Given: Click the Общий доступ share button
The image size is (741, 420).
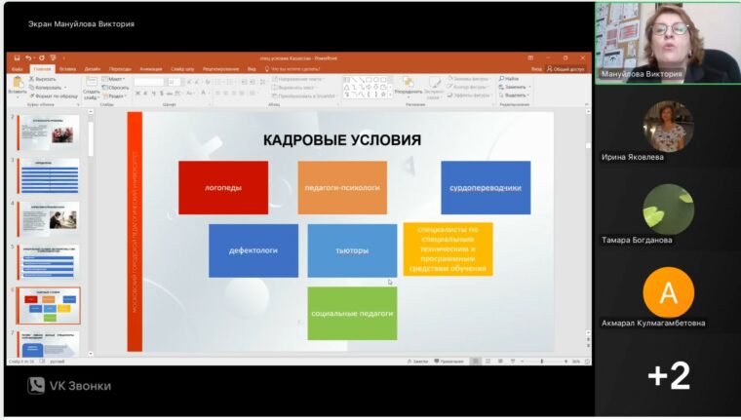Looking at the screenshot, I should 565,69.
